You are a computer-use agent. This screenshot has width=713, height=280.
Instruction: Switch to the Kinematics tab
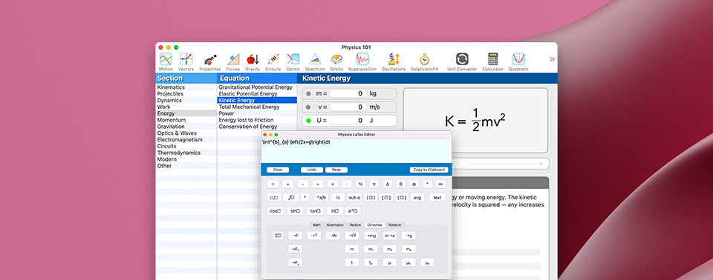click(x=335, y=225)
